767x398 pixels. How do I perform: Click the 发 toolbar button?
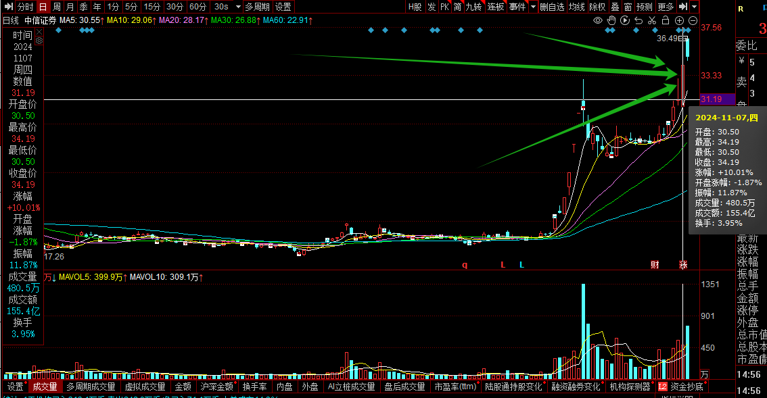click(432, 7)
